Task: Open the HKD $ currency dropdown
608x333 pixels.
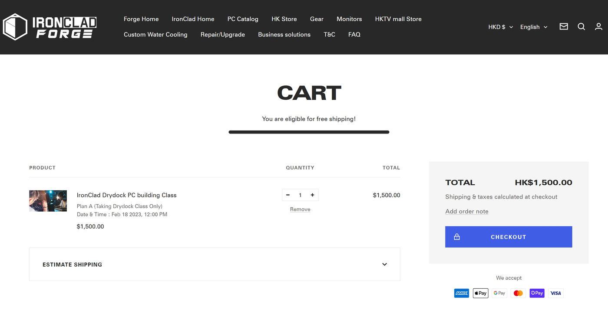Action: tap(501, 27)
